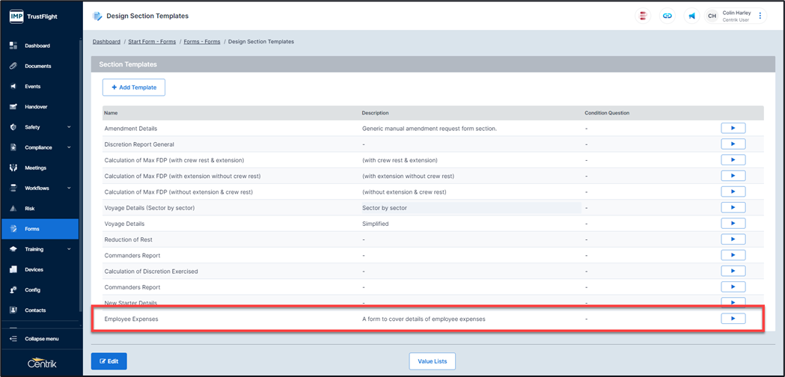The image size is (785, 377).
Task: Click the Value Lists button
Action: (433, 361)
